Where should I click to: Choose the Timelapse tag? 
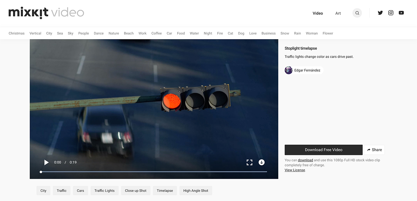click(x=165, y=191)
